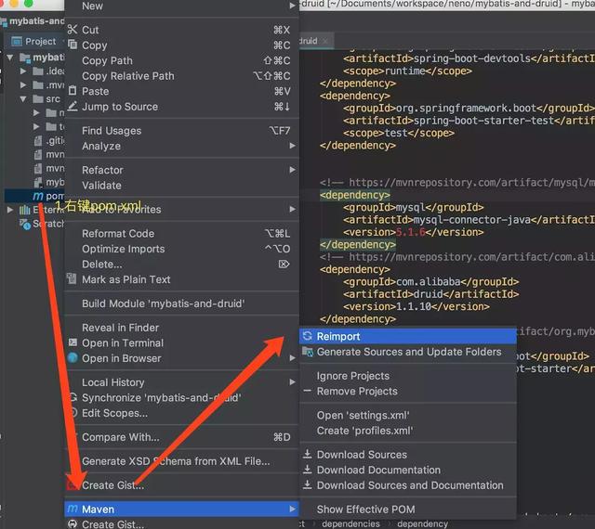The width and height of the screenshot is (595, 529).
Task: Choose Synchronize 'mybatis-and-druid'
Action: [x=182, y=397]
